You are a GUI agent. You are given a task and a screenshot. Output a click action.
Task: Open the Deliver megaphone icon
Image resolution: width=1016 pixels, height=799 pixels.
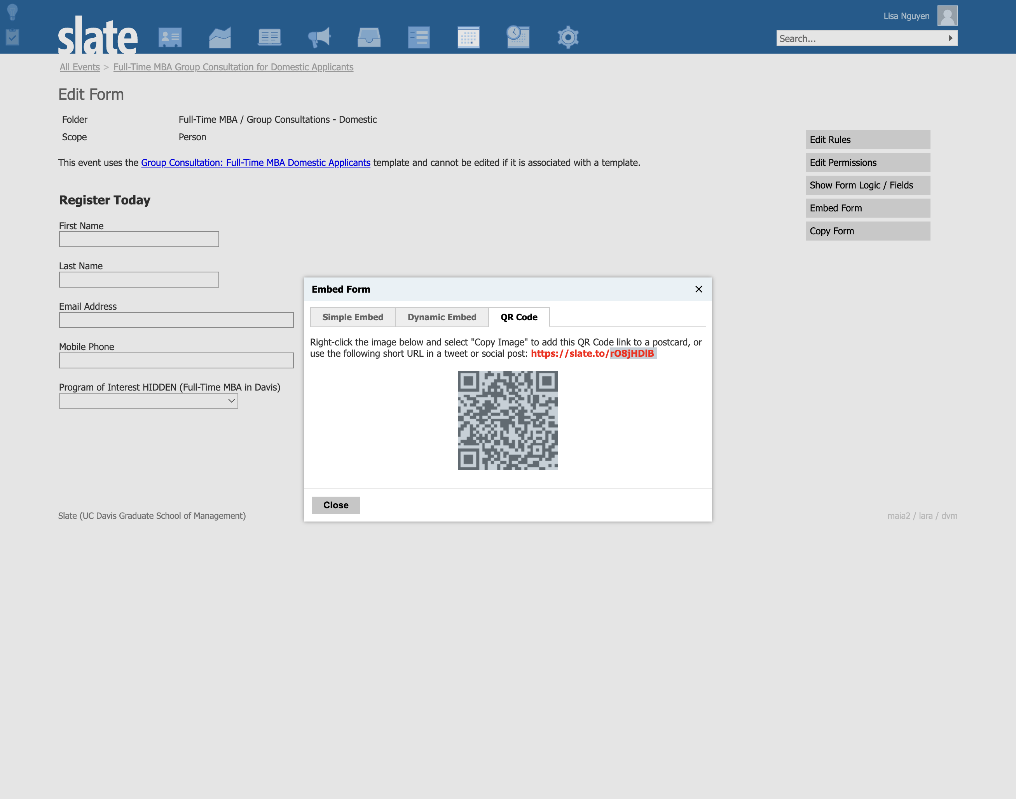(319, 37)
